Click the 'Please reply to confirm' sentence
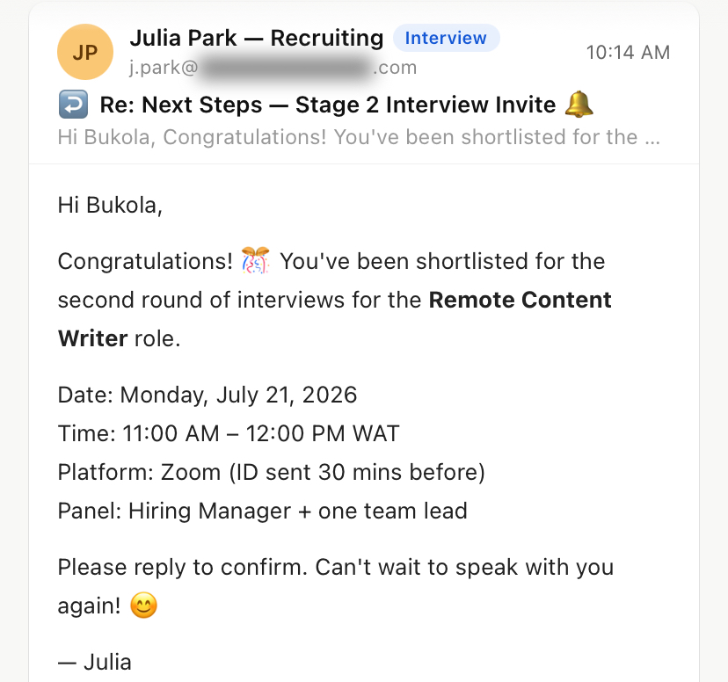Image resolution: width=728 pixels, height=682 pixels. tap(183, 568)
